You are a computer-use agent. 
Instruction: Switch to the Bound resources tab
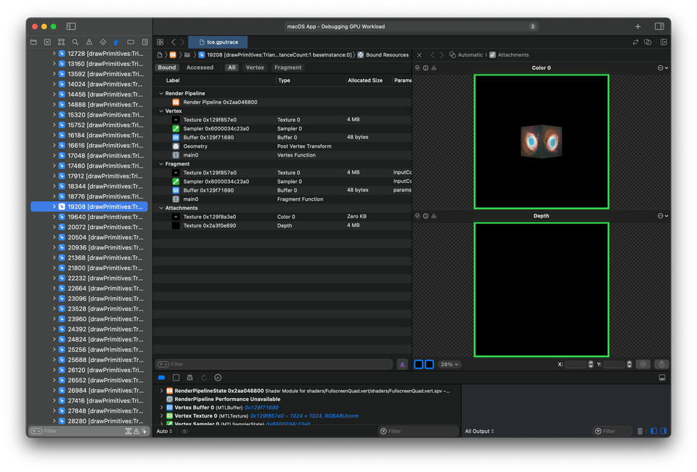167,67
